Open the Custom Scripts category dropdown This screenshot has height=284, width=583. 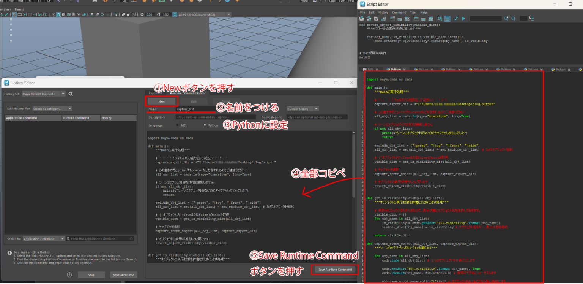[302, 109]
